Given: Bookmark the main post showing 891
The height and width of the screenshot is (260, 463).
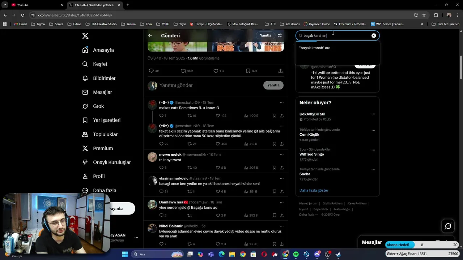Looking at the screenshot, I should point(248,71).
